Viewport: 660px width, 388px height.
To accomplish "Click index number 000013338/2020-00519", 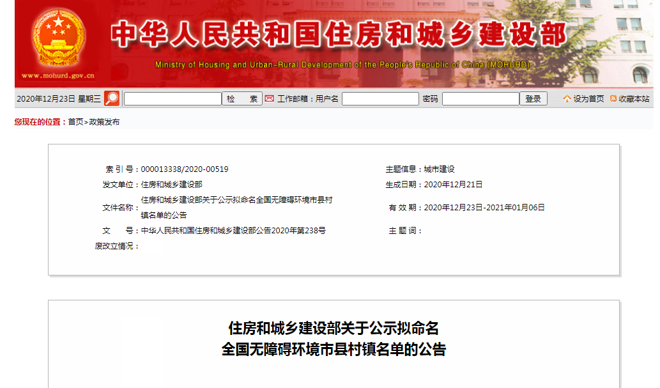I will [x=185, y=169].
